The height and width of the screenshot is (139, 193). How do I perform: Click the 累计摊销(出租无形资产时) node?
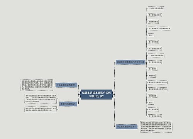157,89
